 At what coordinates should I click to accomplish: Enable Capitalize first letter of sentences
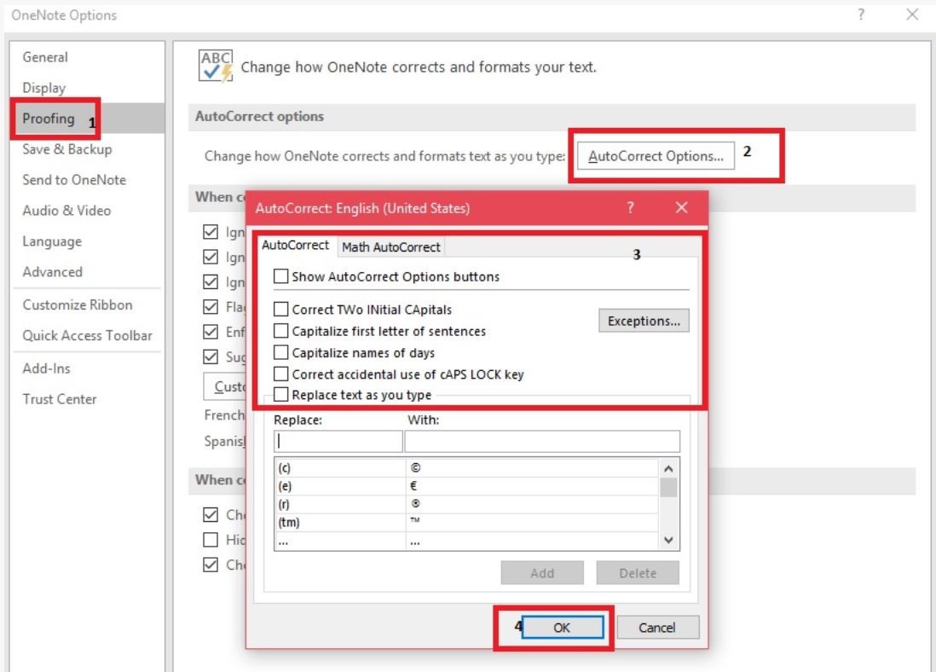280,330
